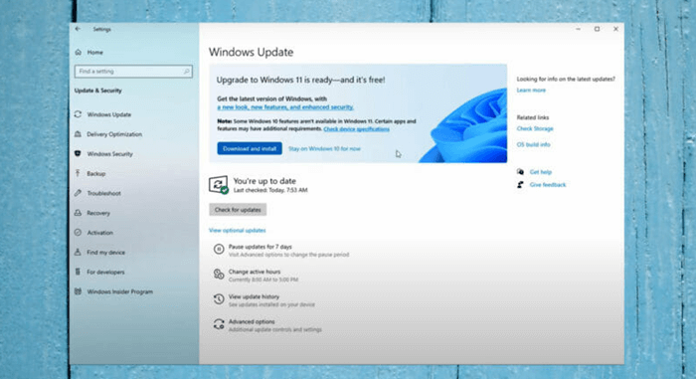Open Windows Insider Program settings
696x379 pixels.
pyautogui.click(x=120, y=291)
